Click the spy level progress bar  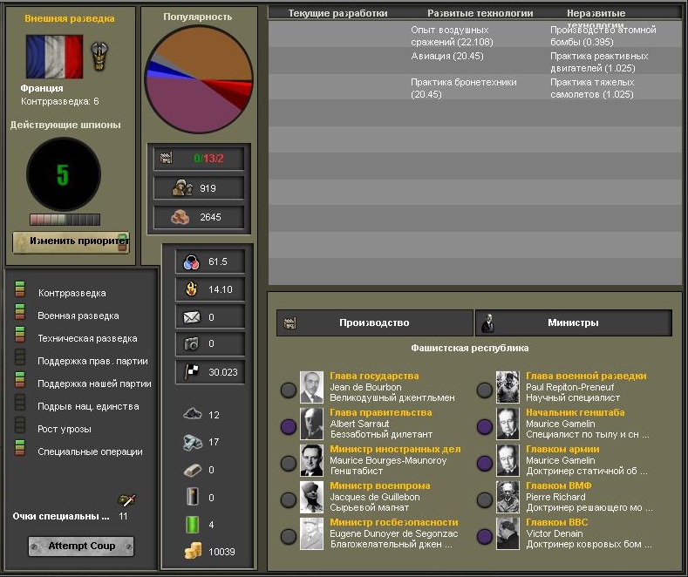pos(65,220)
